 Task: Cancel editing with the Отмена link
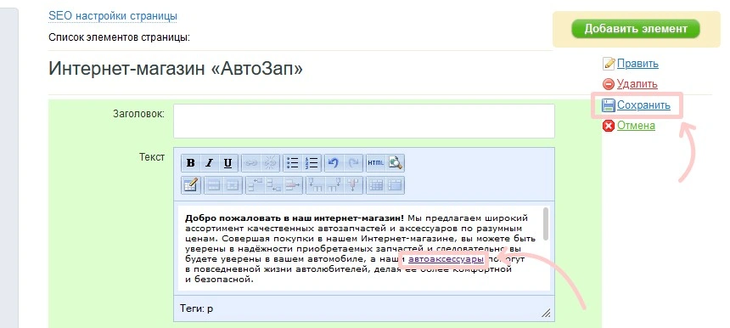(636, 125)
